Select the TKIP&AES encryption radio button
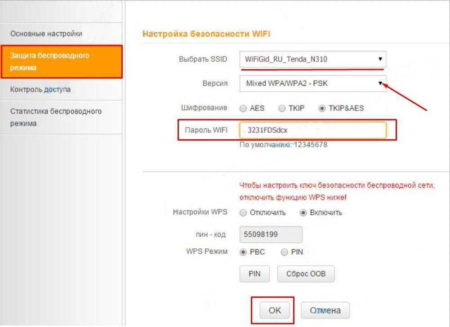This screenshot has width=450, height=327. pos(322,108)
